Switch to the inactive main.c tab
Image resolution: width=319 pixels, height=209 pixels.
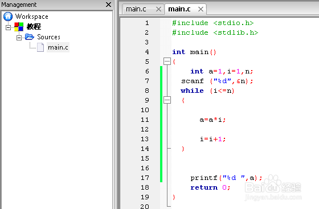[136, 9]
